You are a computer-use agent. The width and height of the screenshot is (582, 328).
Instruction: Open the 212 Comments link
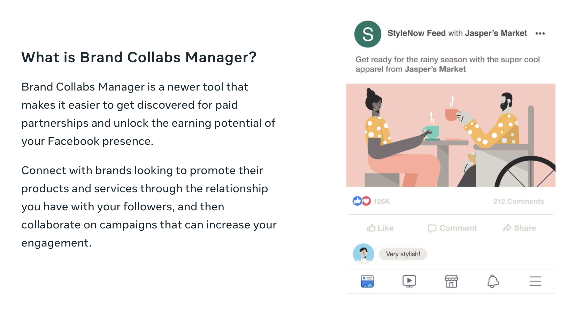click(518, 201)
